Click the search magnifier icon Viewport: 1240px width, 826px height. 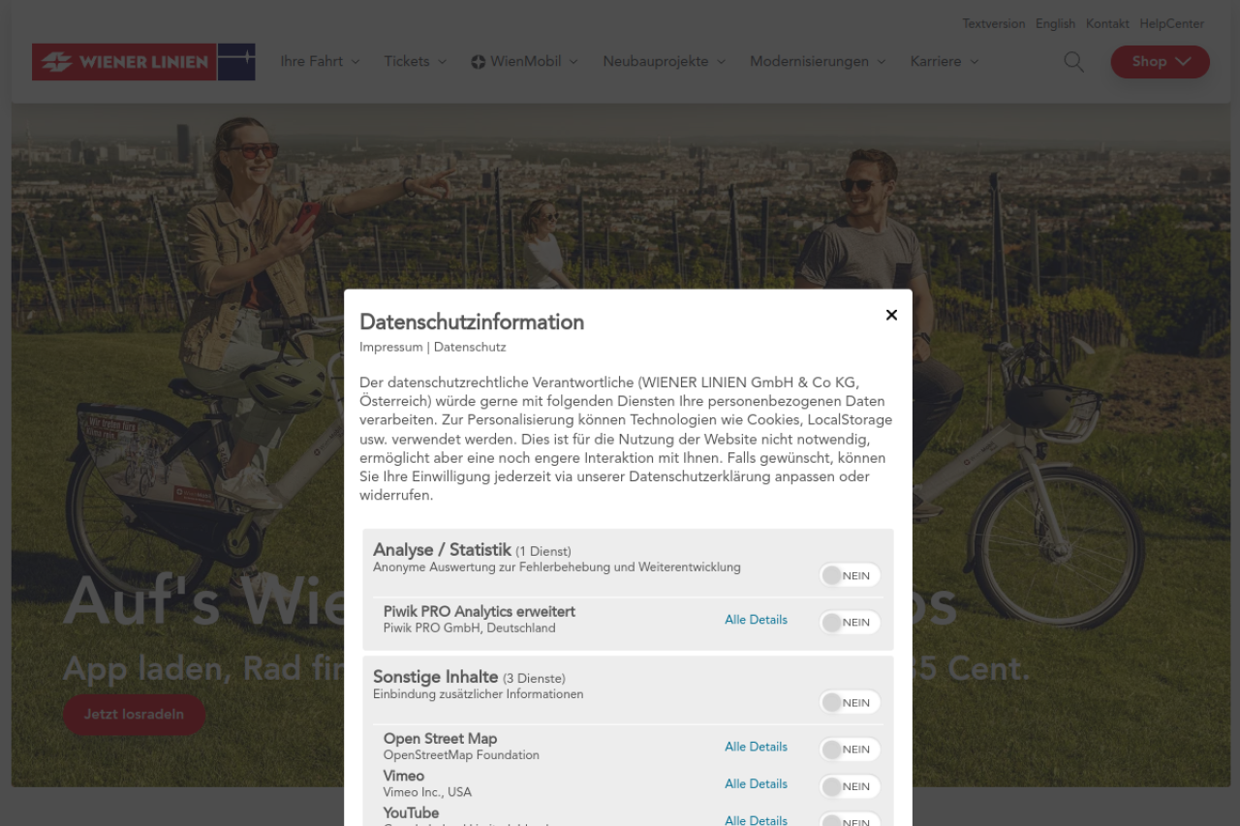(1073, 62)
